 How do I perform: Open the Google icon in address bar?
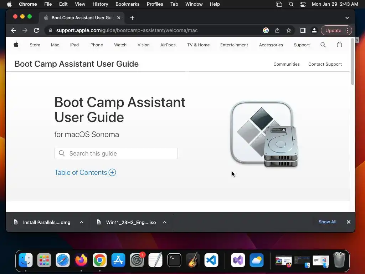266,30
